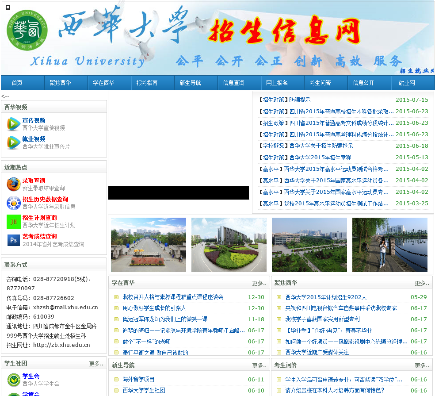Viewport: 435px width, 396px height.
Task: Click the website address http://zb.xhu.edu.cn
Action: click(61, 345)
